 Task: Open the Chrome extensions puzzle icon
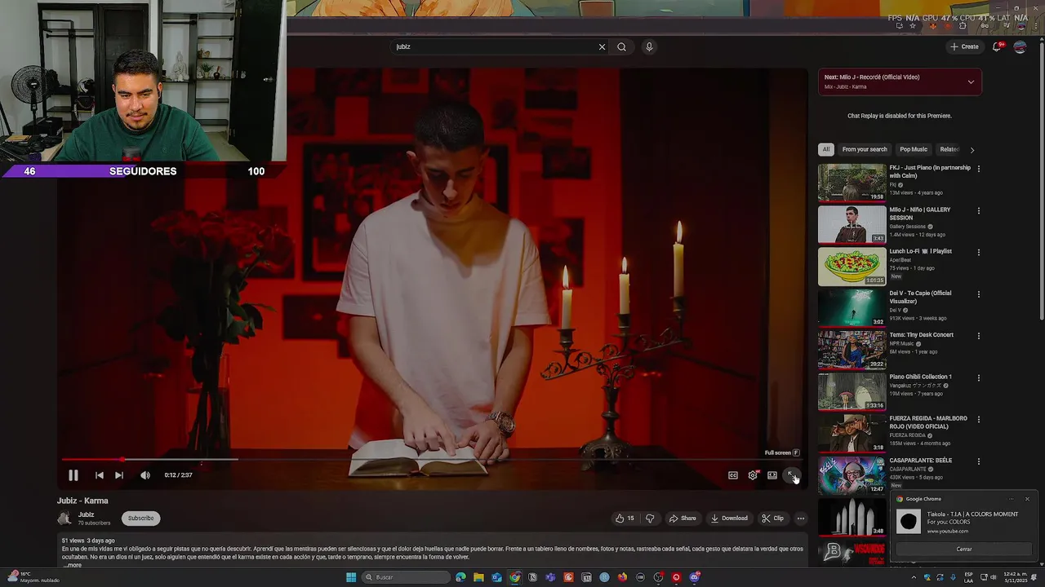(x=963, y=26)
